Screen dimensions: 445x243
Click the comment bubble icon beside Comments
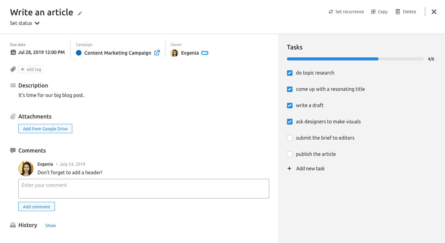pos(13,150)
